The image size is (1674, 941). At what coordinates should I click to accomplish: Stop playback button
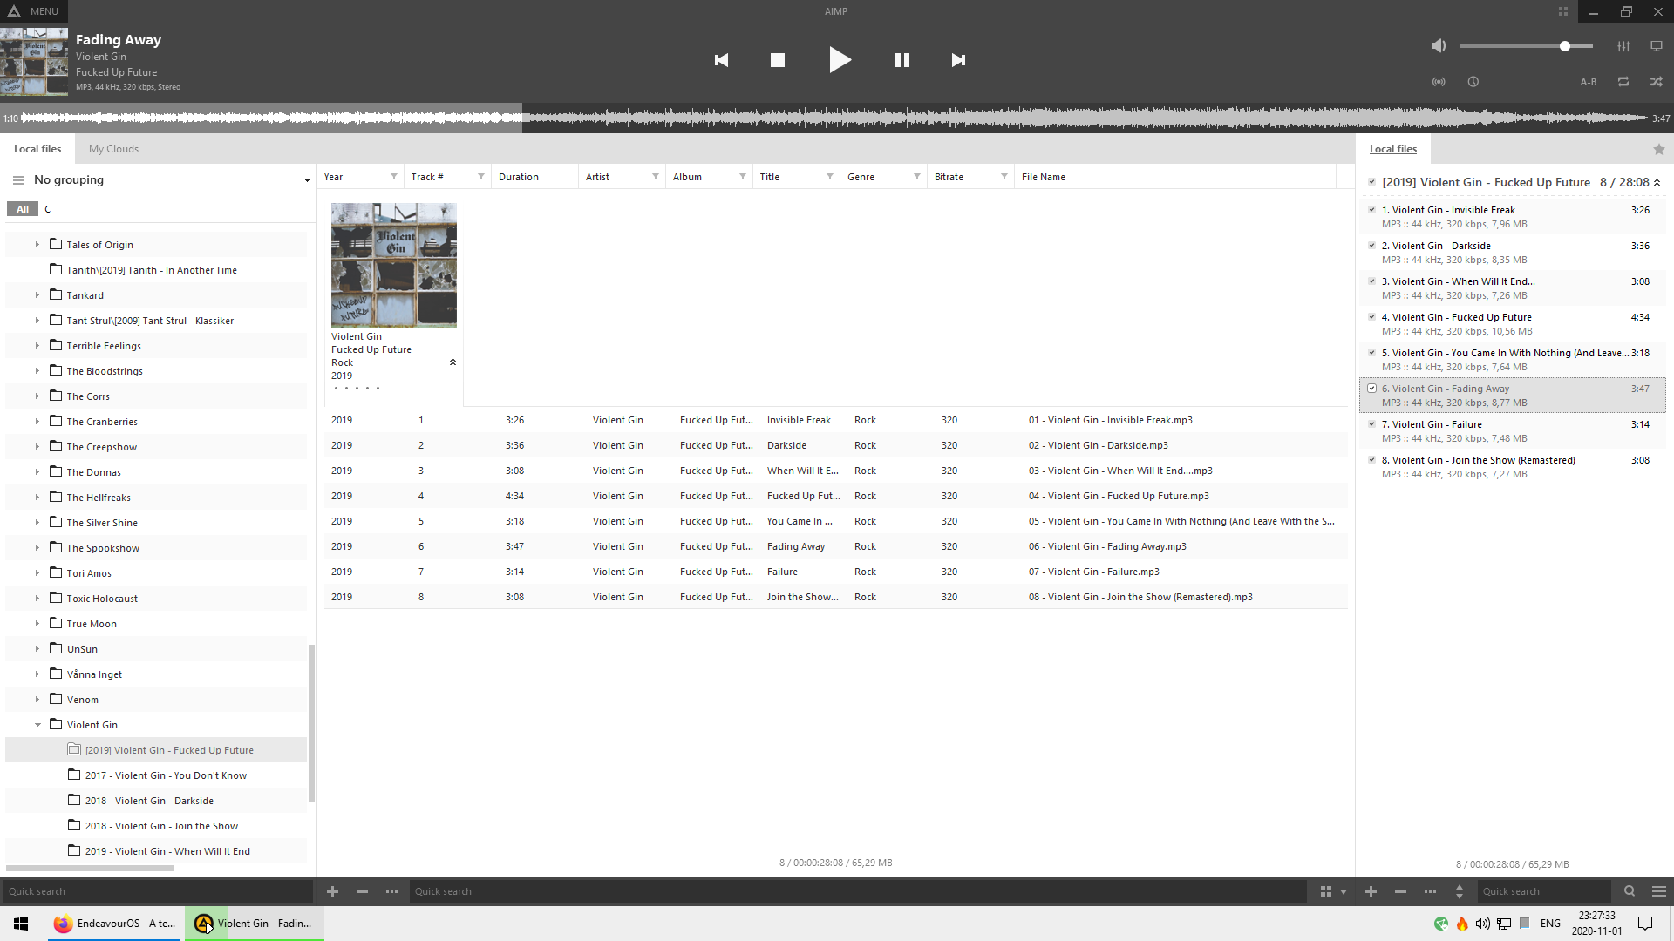(x=778, y=60)
